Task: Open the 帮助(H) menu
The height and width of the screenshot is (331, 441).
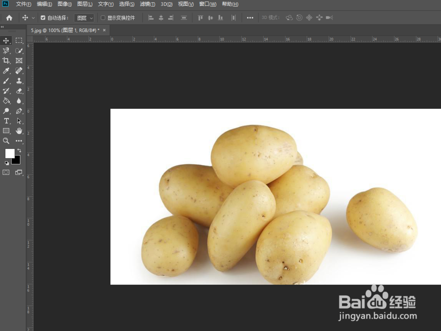Action: click(x=230, y=4)
